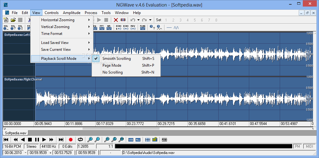This screenshot has height=158, width=319.
Task: Click the clock with question mark icon
Action: (152, 27)
